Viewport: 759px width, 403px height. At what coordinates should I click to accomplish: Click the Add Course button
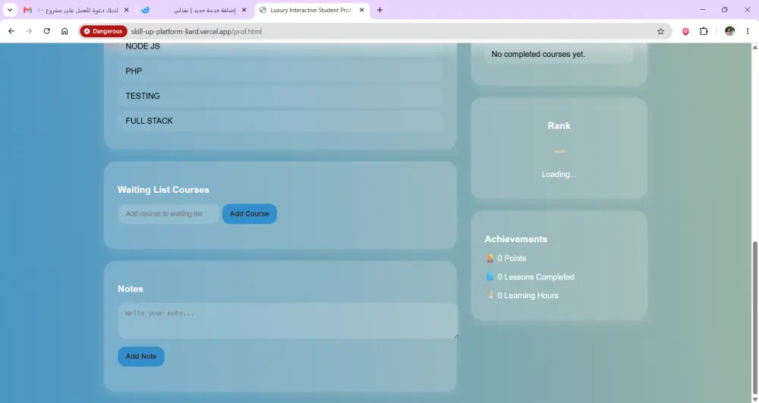[249, 214]
